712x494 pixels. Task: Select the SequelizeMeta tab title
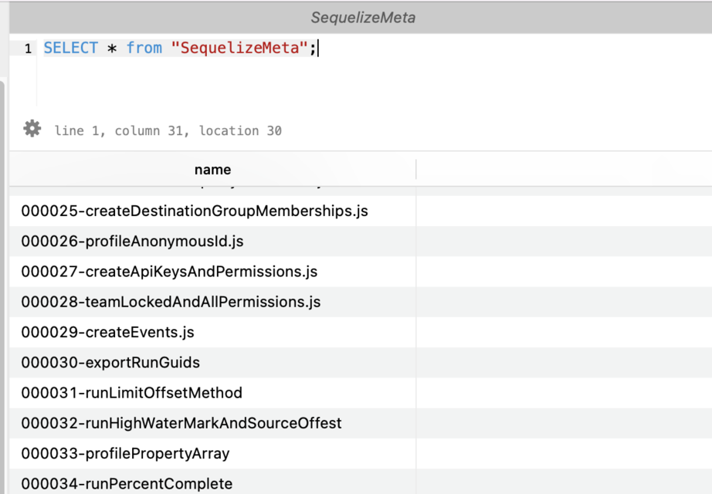point(363,17)
